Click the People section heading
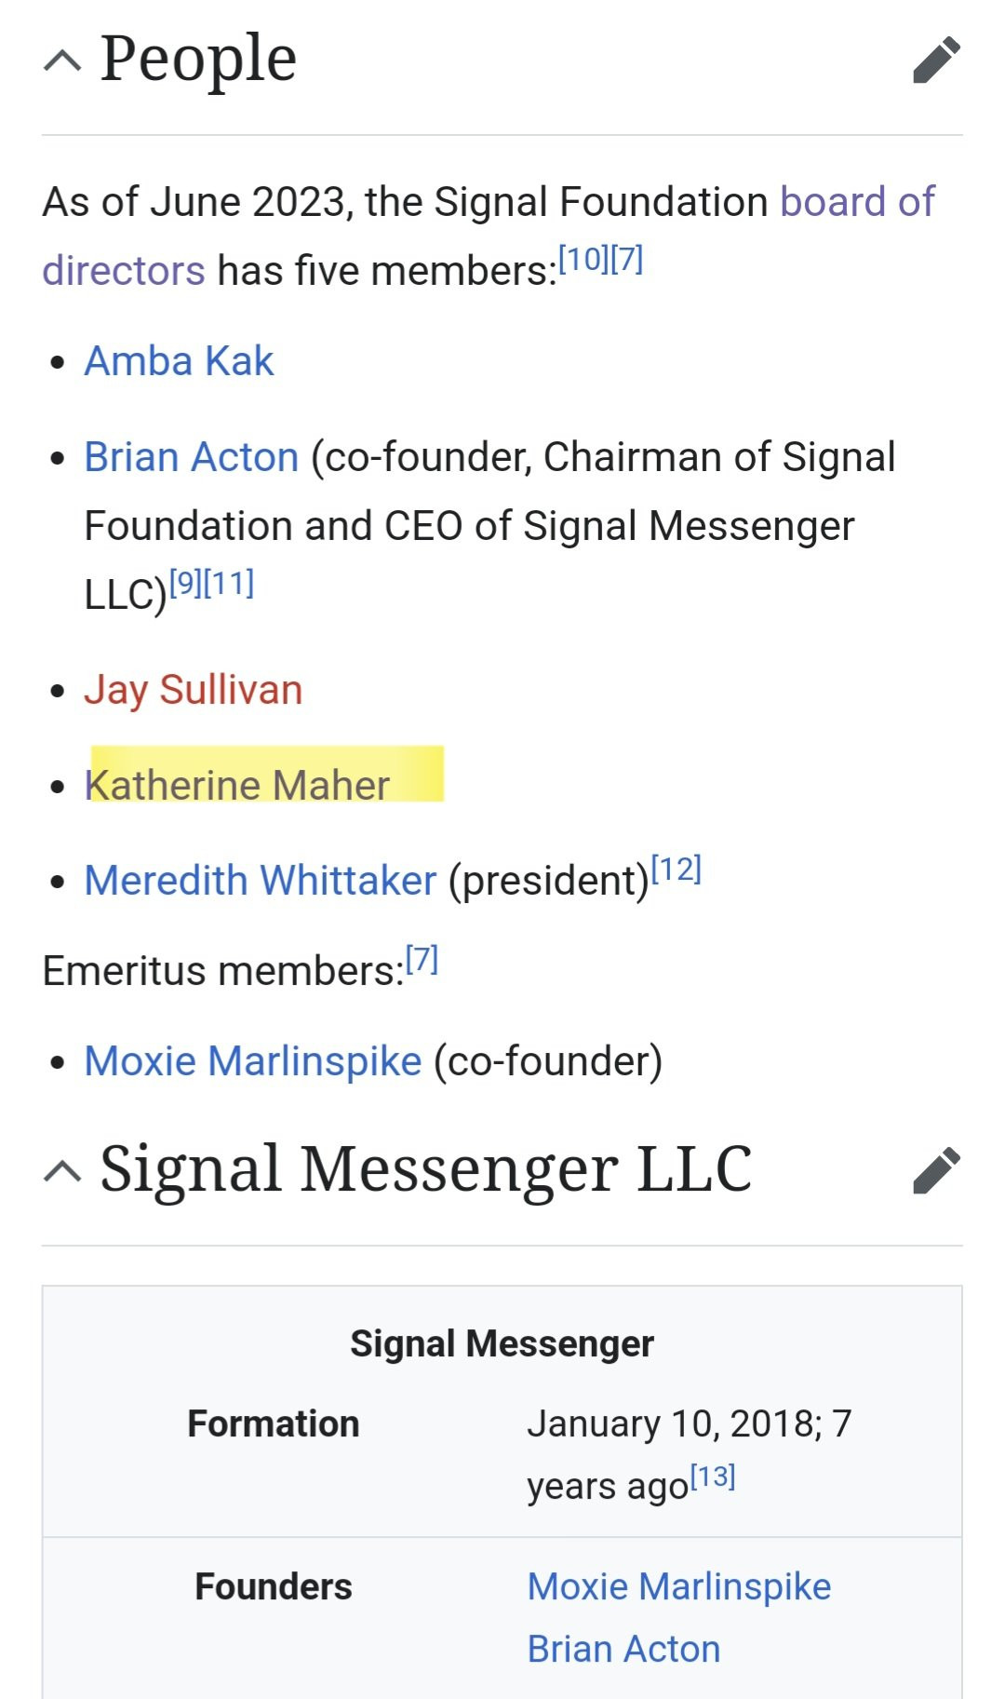This screenshot has width=1005, height=1699. 198,59
